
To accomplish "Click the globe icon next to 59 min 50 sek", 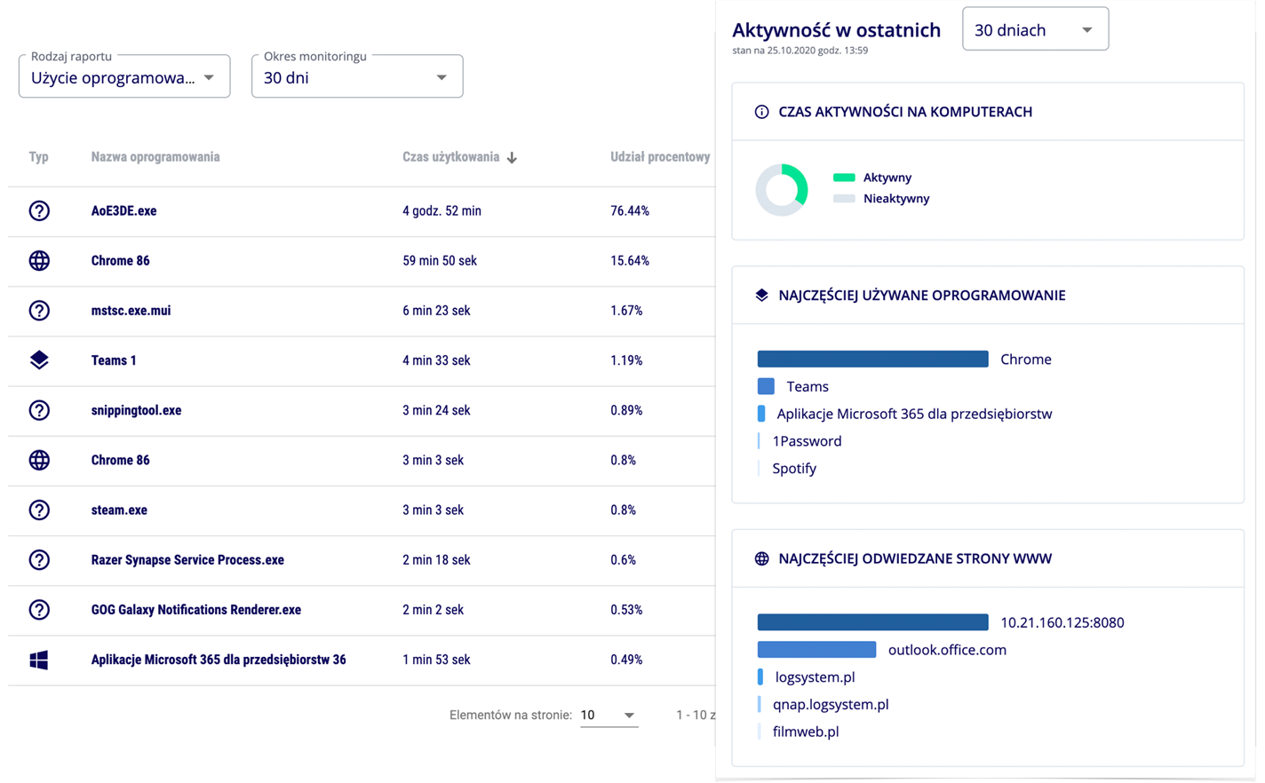I will 39,260.
